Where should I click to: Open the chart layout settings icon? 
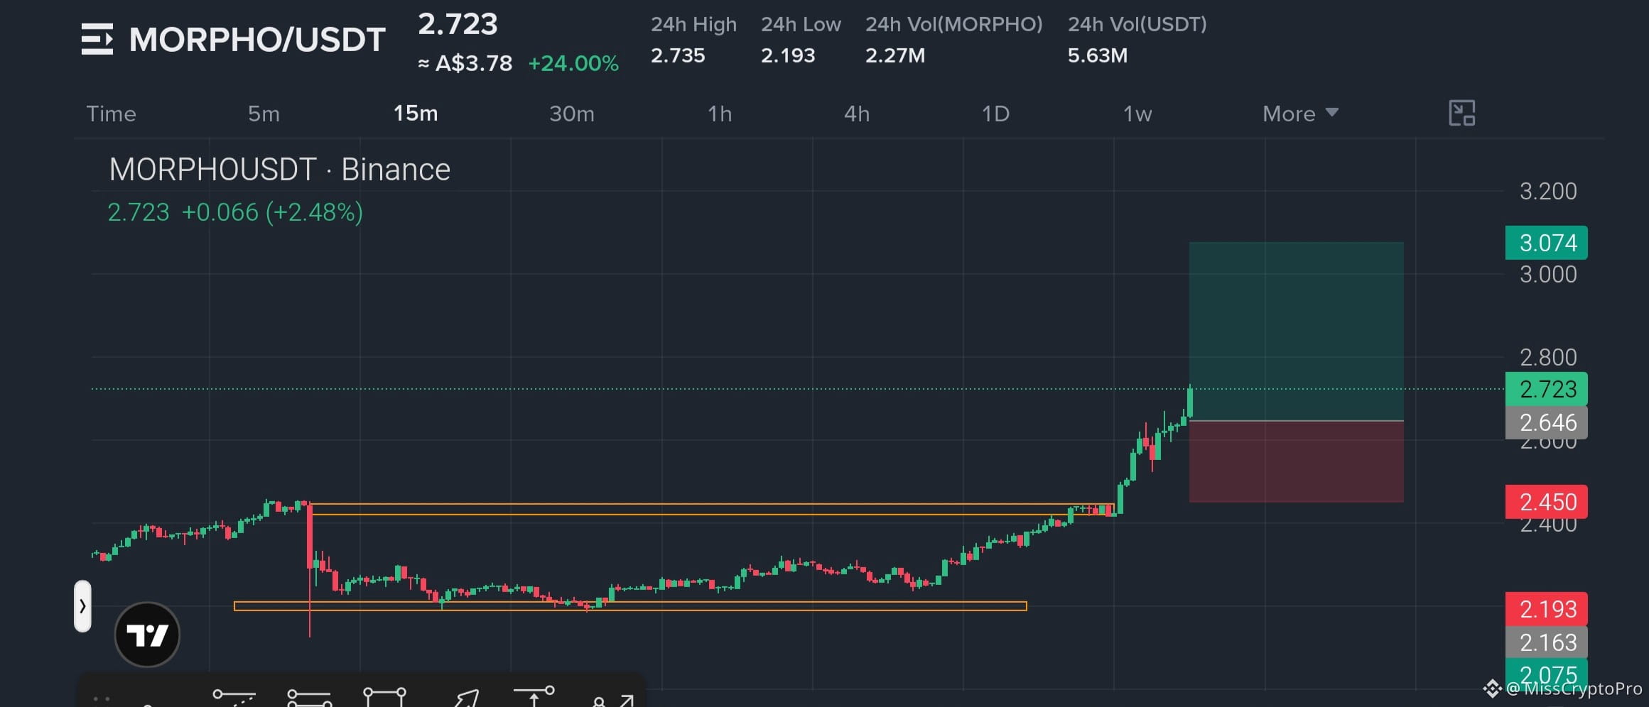point(1461,114)
